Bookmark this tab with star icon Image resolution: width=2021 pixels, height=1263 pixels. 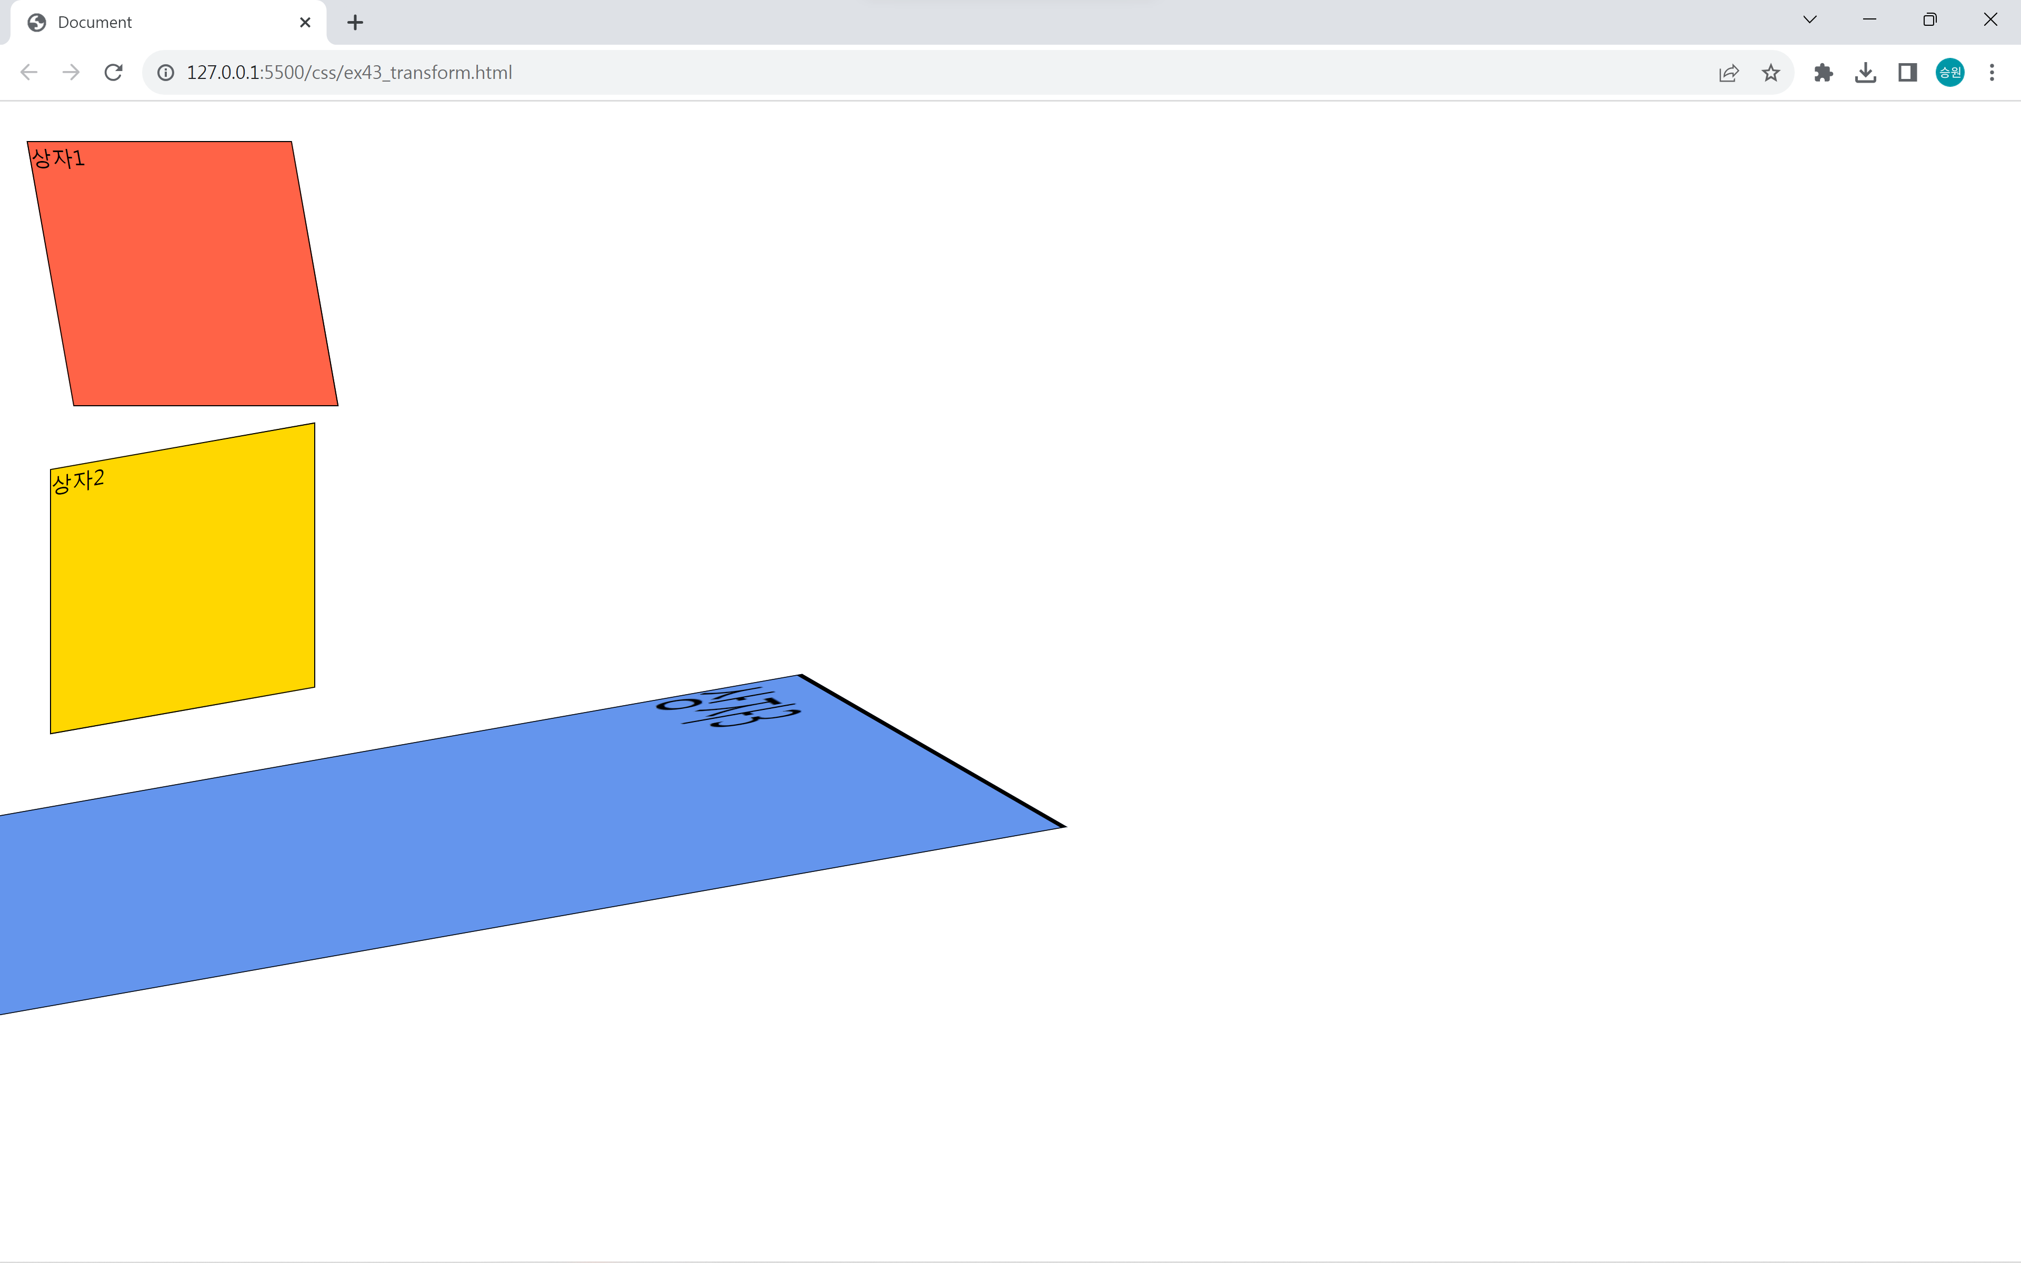click(x=1770, y=73)
